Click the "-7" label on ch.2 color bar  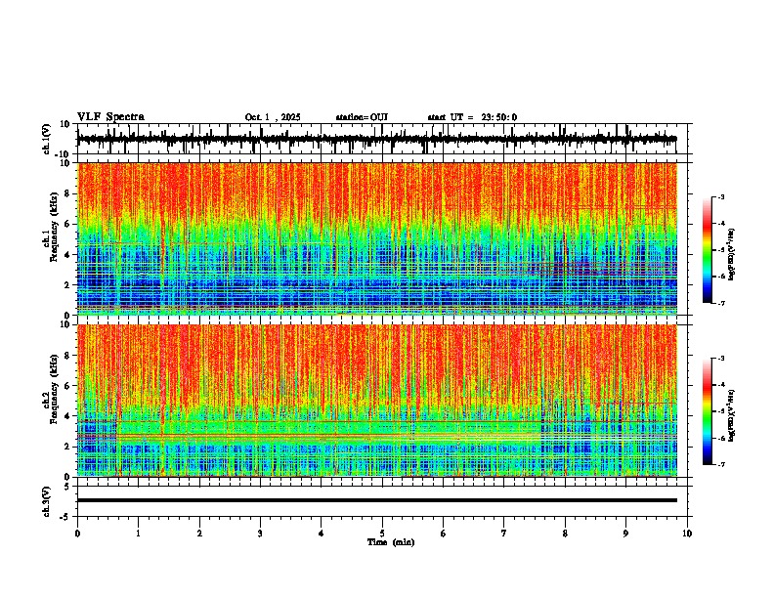721,464
